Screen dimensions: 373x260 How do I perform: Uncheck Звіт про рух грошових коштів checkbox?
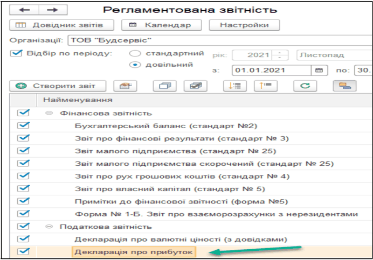click(23, 176)
